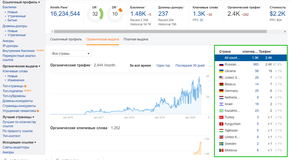Select the All countries table row
Screen dimensions: 291x160
click(251, 58)
